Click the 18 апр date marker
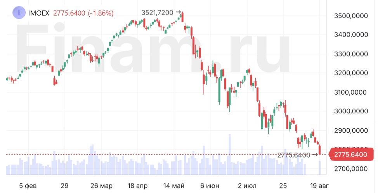This screenshot has width=378, height=193. (x=136, y=186)
